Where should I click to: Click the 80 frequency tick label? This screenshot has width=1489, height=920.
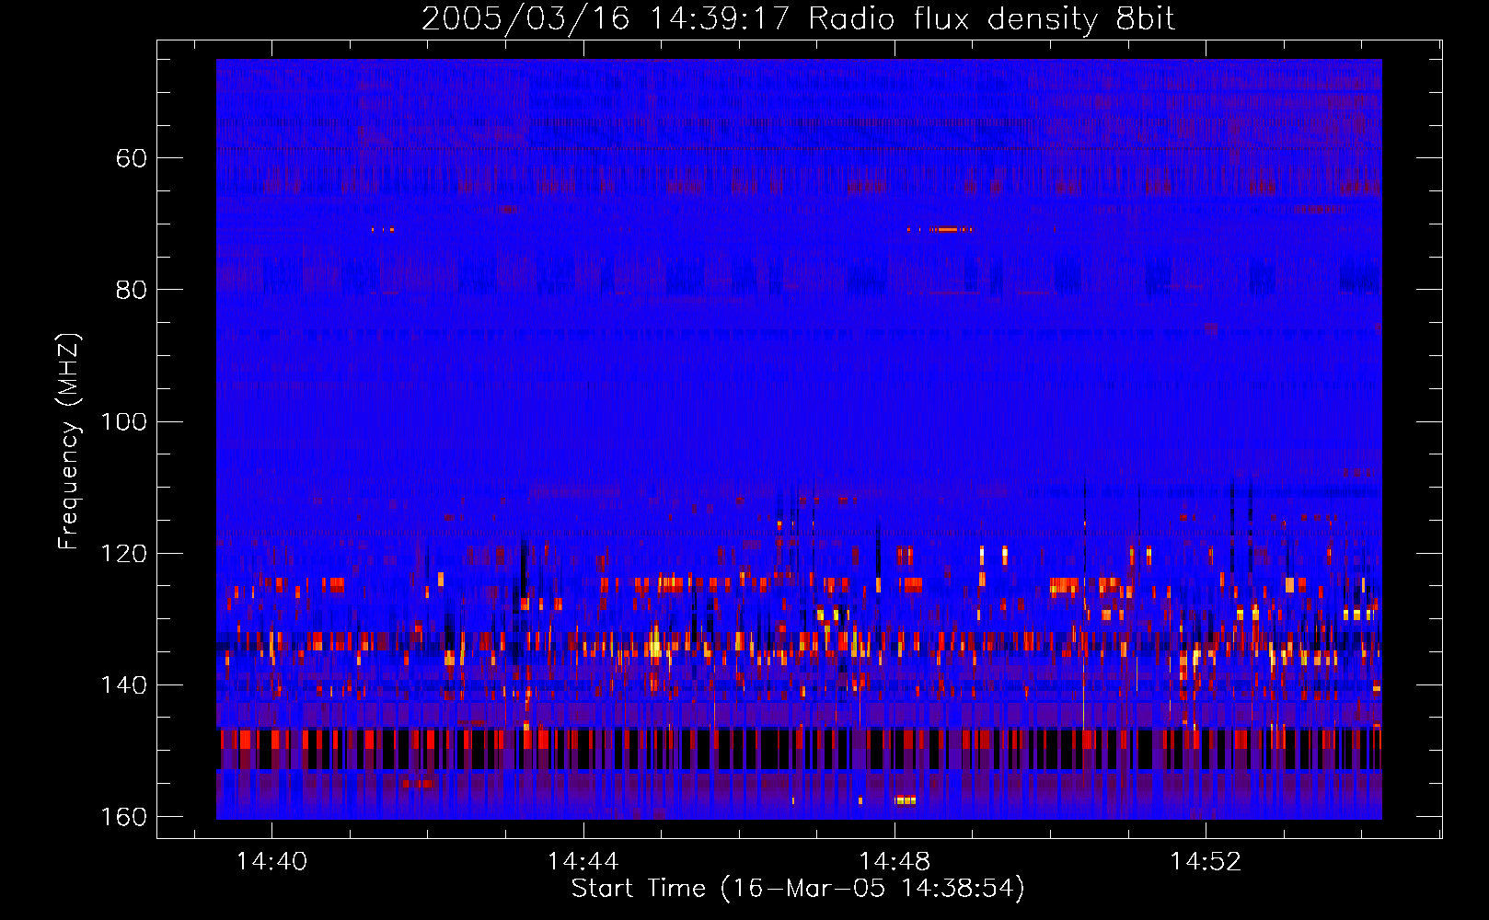[132, 290]
